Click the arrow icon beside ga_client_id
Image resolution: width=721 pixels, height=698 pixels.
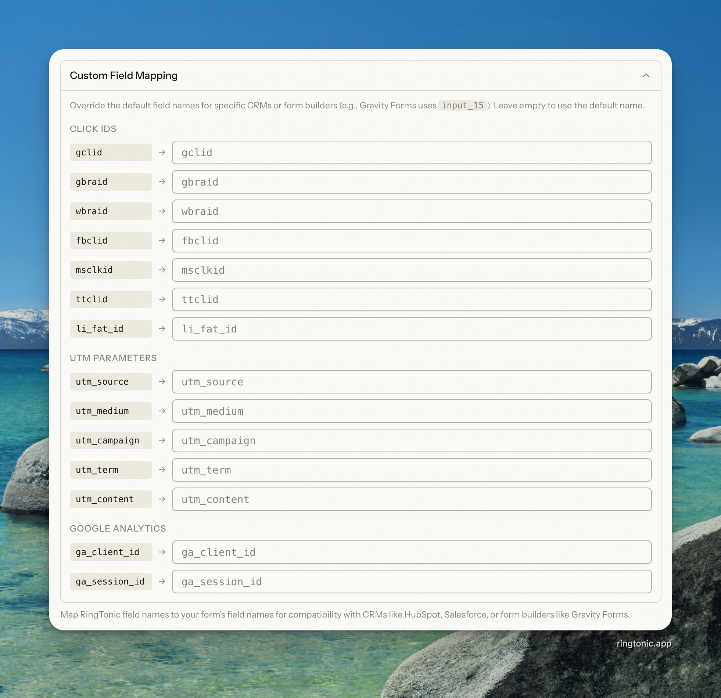click(x=162, y=552)
